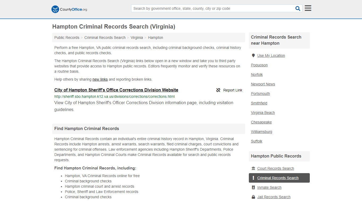Click the location pin icon
362x203 pixels.
point(253,56)
